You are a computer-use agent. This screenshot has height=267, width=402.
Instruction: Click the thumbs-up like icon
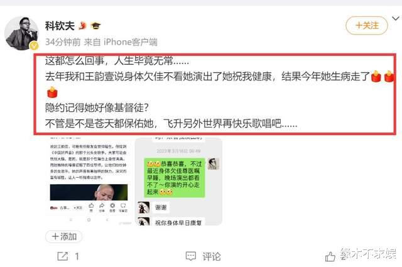(330, 256)
